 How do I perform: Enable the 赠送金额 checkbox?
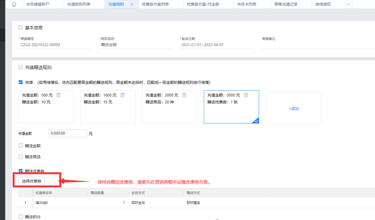tap(21, 146)
